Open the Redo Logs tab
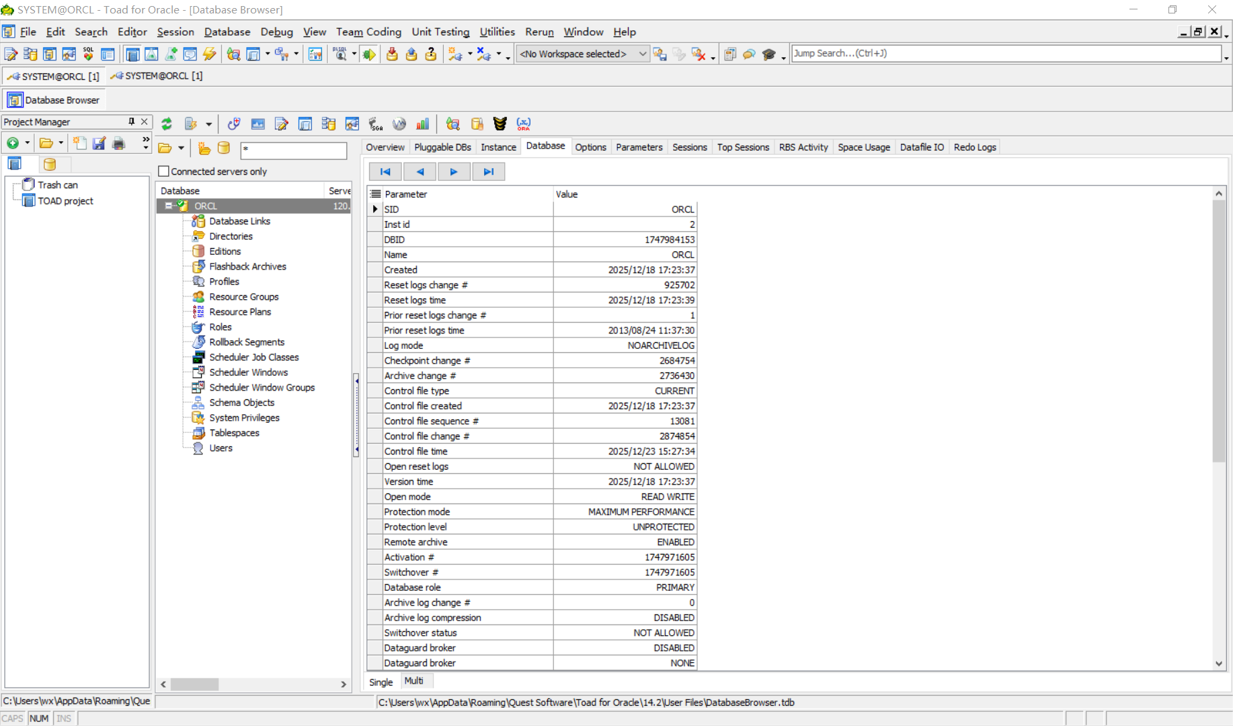1233x726 pixels. point(975,147)
